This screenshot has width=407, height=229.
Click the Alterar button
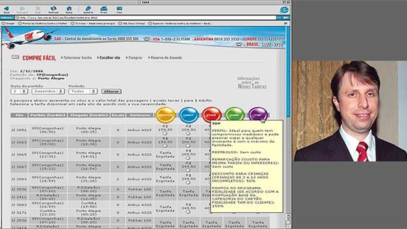click(111, 92)
